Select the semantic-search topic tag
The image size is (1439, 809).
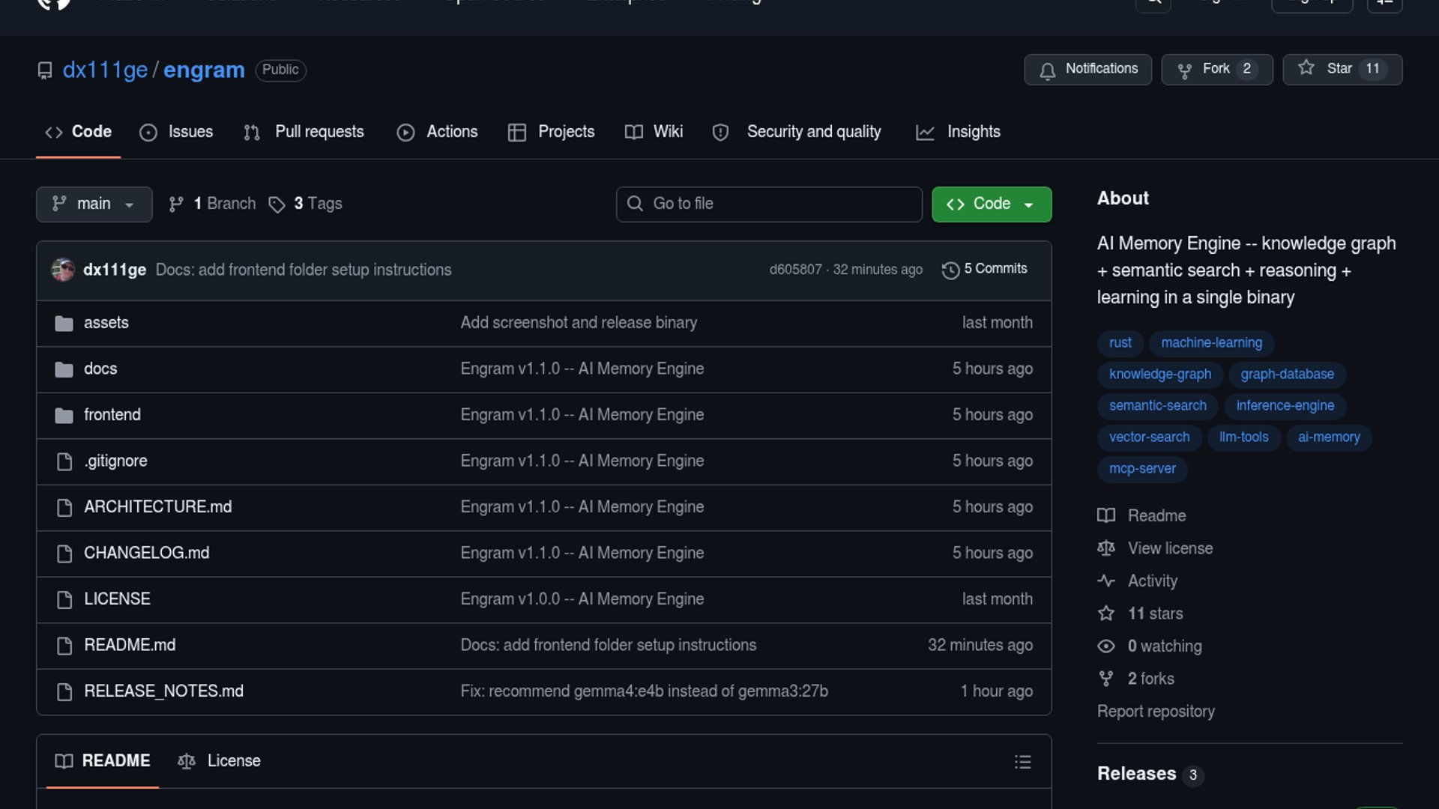[x=1158, y=406]
